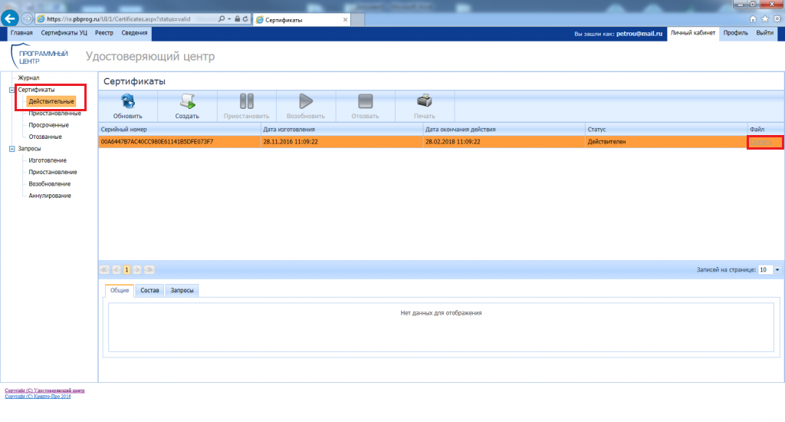
Task: Click the Обновить refresh icon
Action: [x=128, y=101]
